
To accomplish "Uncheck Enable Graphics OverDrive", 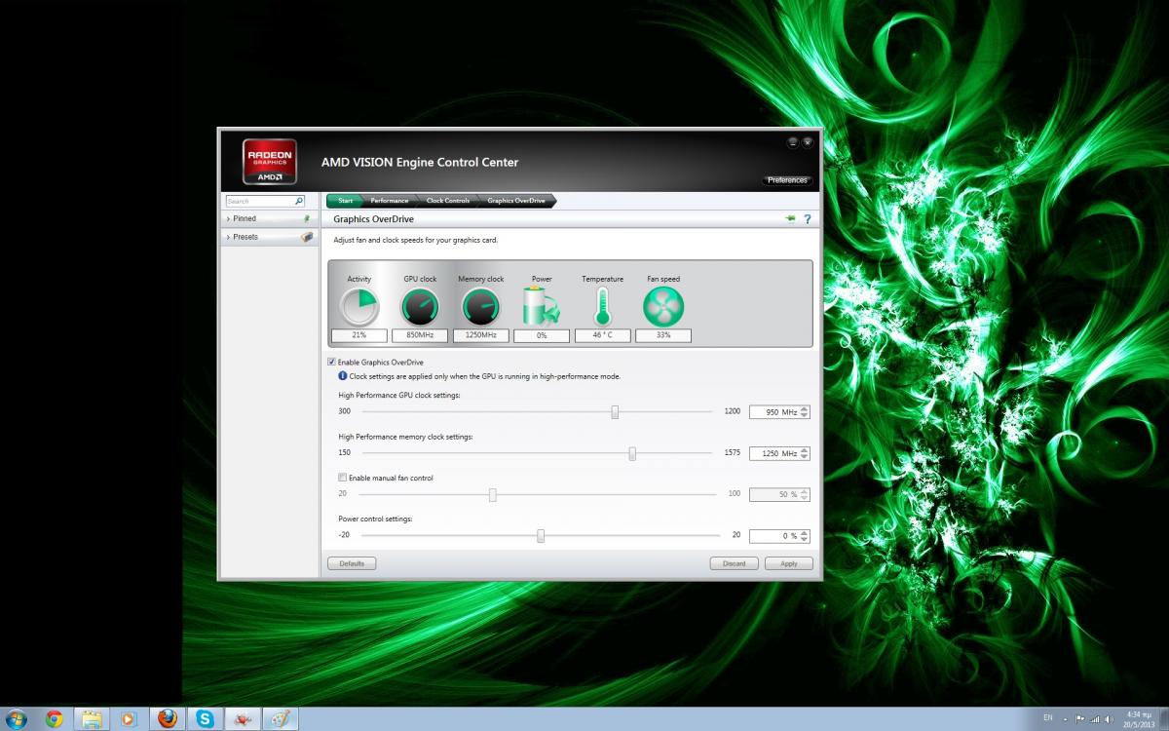I will 331,363.
